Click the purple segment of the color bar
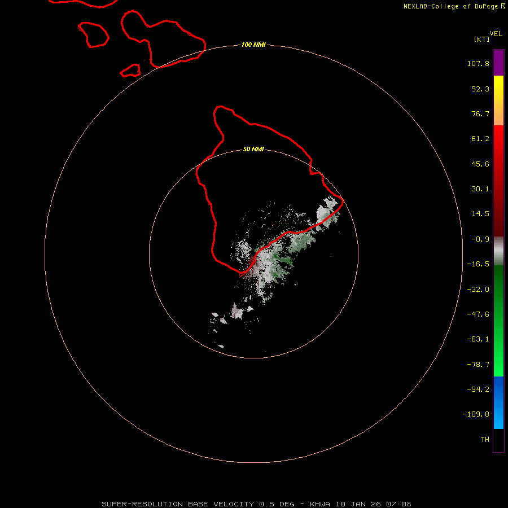Viewport: 508px width, 508px height. tap(498, 63)
